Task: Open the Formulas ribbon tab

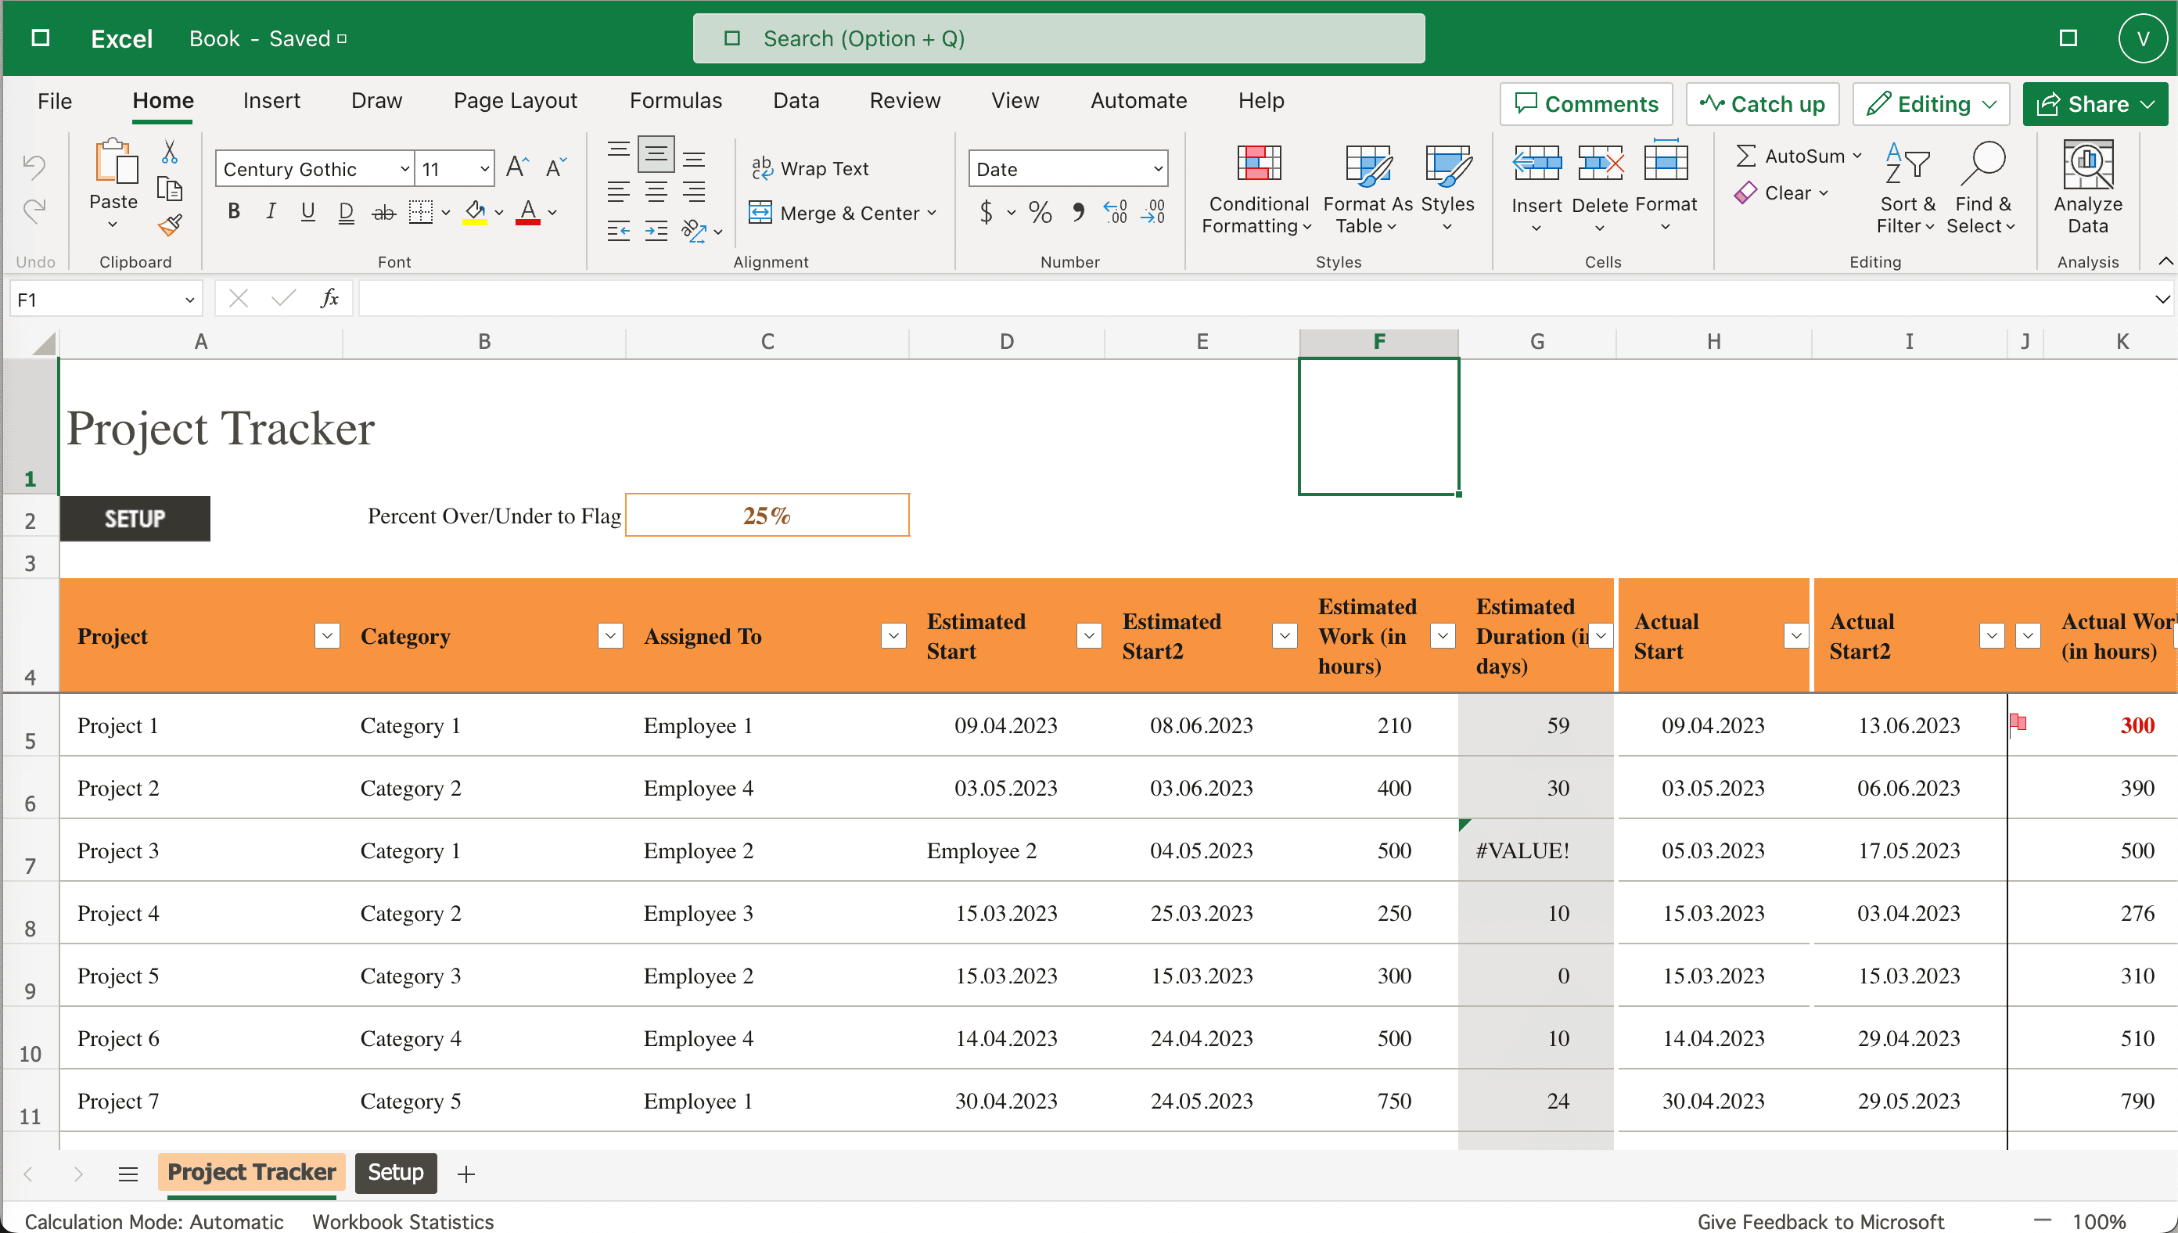Action: coord(675,101)
